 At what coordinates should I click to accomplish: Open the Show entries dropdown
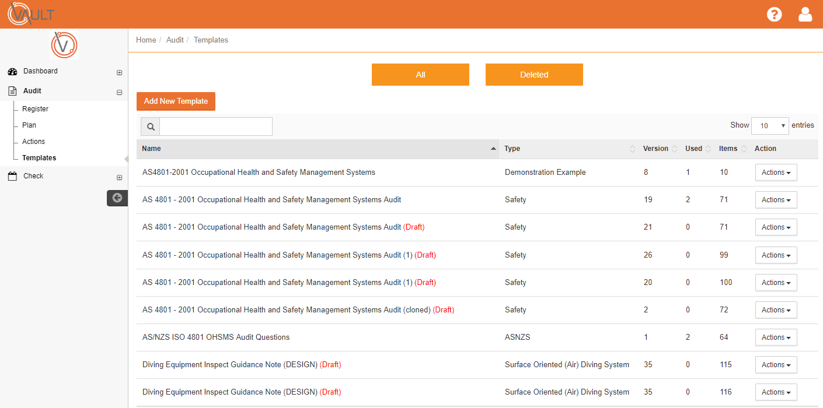click(770, 126)
